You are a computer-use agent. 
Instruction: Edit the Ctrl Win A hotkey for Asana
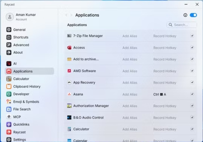tap(160, 94)
